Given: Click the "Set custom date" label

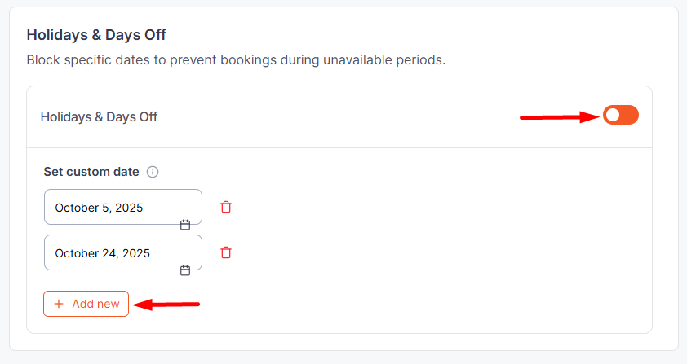Looking at the screenshot, I should pos(91,172).
